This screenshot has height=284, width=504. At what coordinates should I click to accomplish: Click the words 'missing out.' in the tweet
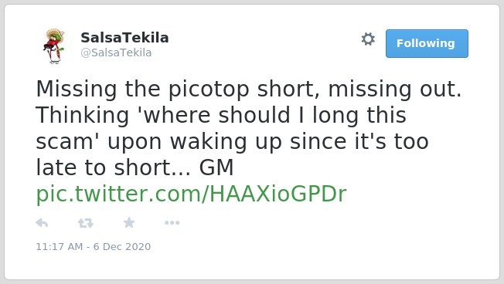tap(395, 90)
